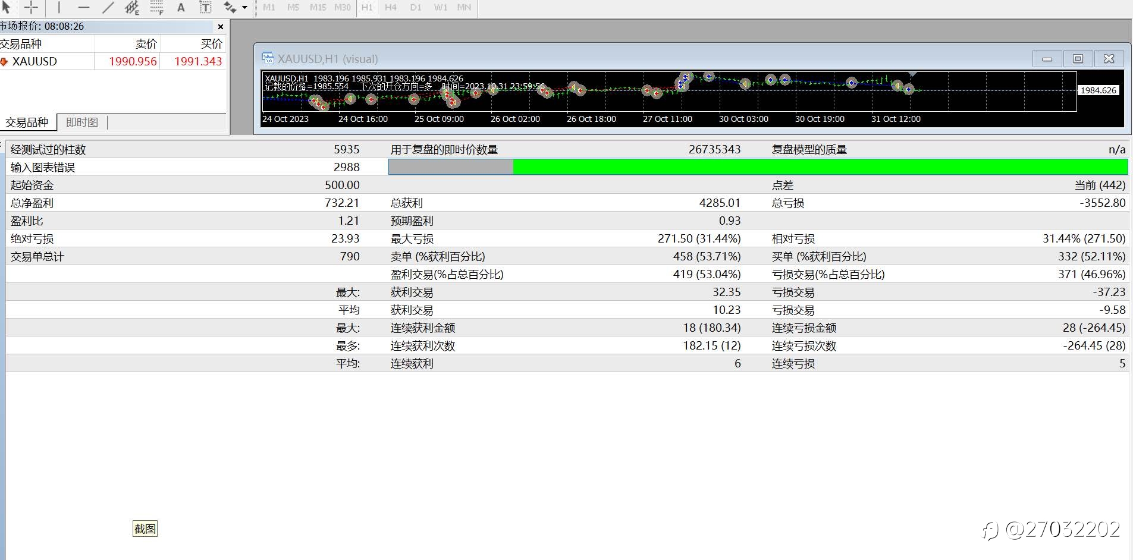Click the 盈利比 value 1.21
Screen dimensions: 1133x560
pyautogui.click(x=349, y=221)
